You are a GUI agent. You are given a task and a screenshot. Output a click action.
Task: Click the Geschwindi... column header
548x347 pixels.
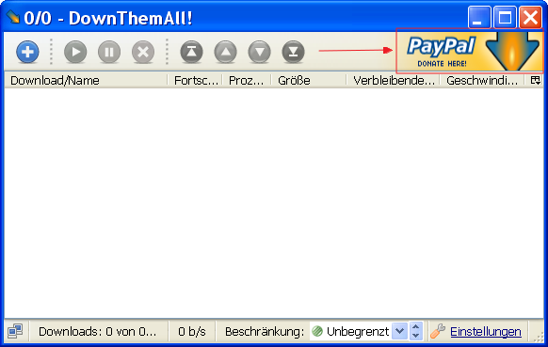(482, 81)
